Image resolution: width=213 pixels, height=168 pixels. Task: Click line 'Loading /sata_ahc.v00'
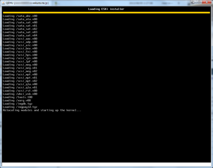20,16
